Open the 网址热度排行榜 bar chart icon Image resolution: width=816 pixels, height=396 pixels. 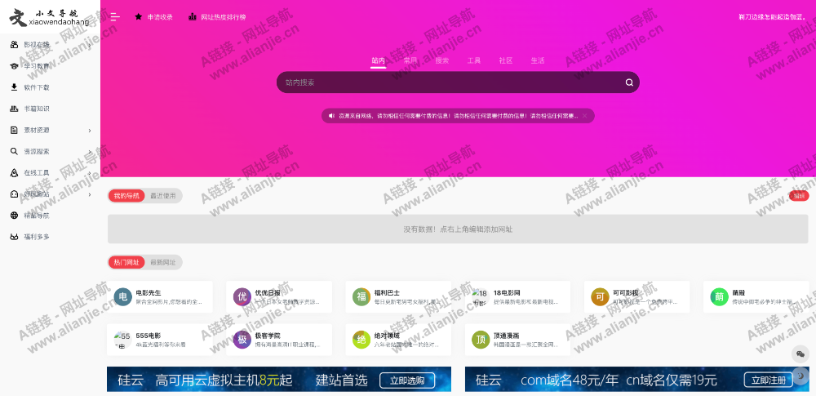(193, 16)
